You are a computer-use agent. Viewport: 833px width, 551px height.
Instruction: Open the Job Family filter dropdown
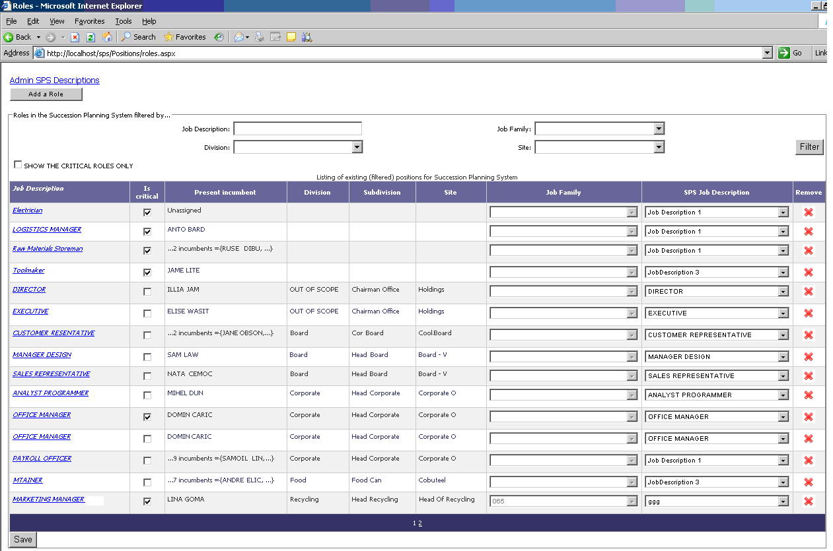(x=659, y=129)
